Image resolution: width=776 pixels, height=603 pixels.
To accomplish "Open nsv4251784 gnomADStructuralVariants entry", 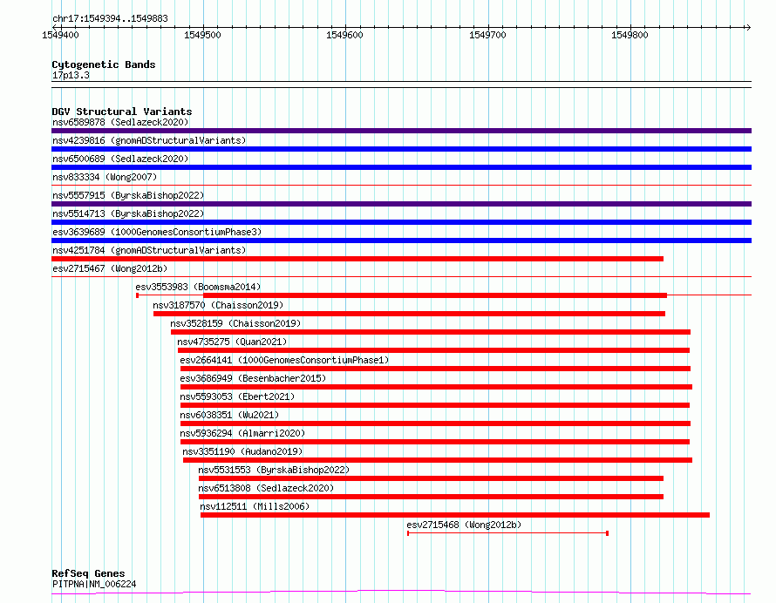I will (149, 250).
